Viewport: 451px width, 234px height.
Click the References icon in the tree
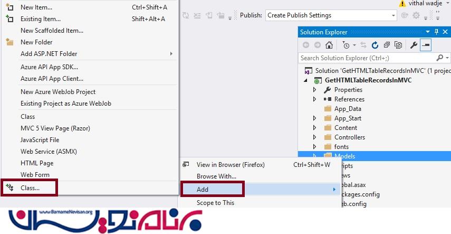click(x=328, y=99)
